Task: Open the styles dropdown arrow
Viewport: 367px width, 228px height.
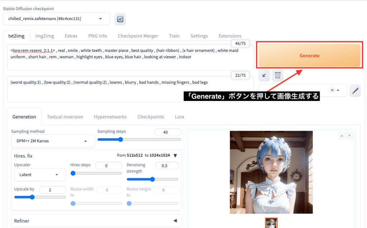Action: coord(338,90)
